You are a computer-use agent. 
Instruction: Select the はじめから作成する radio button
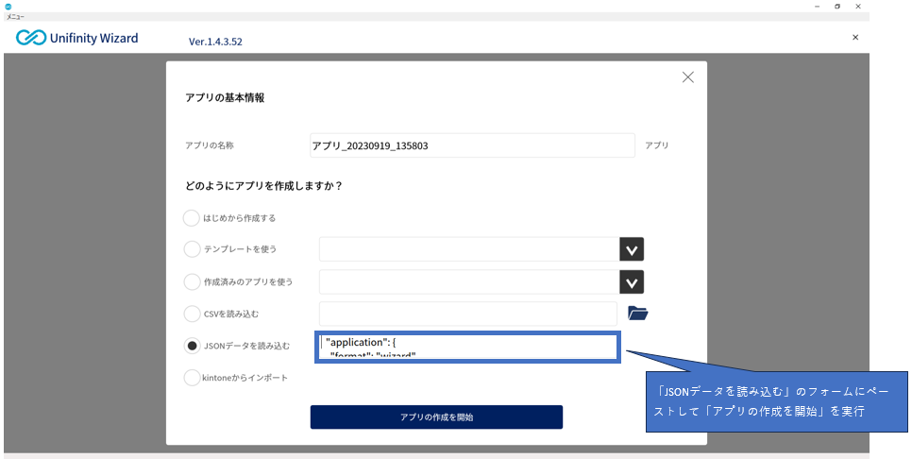pos(192,218)
